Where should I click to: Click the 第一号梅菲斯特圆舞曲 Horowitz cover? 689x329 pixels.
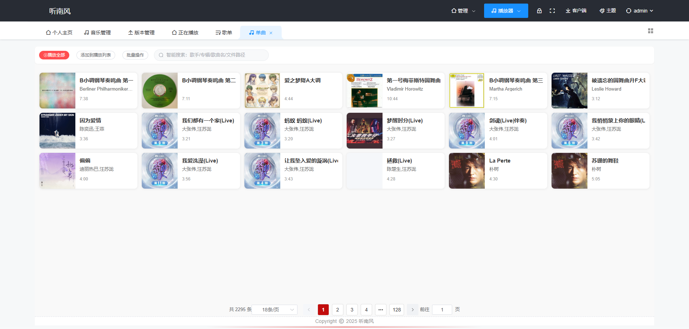(365, 91)
